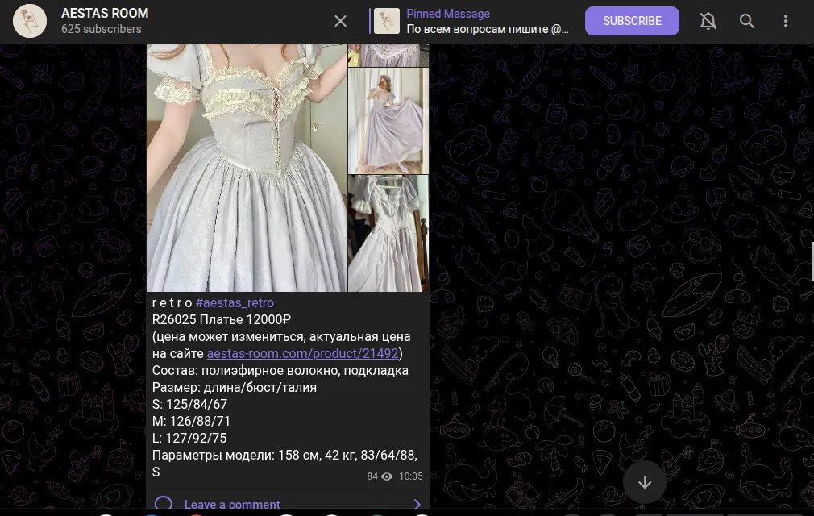
Task: Open the twirling dress photo thumbnail
Action: tap(388, 121)
